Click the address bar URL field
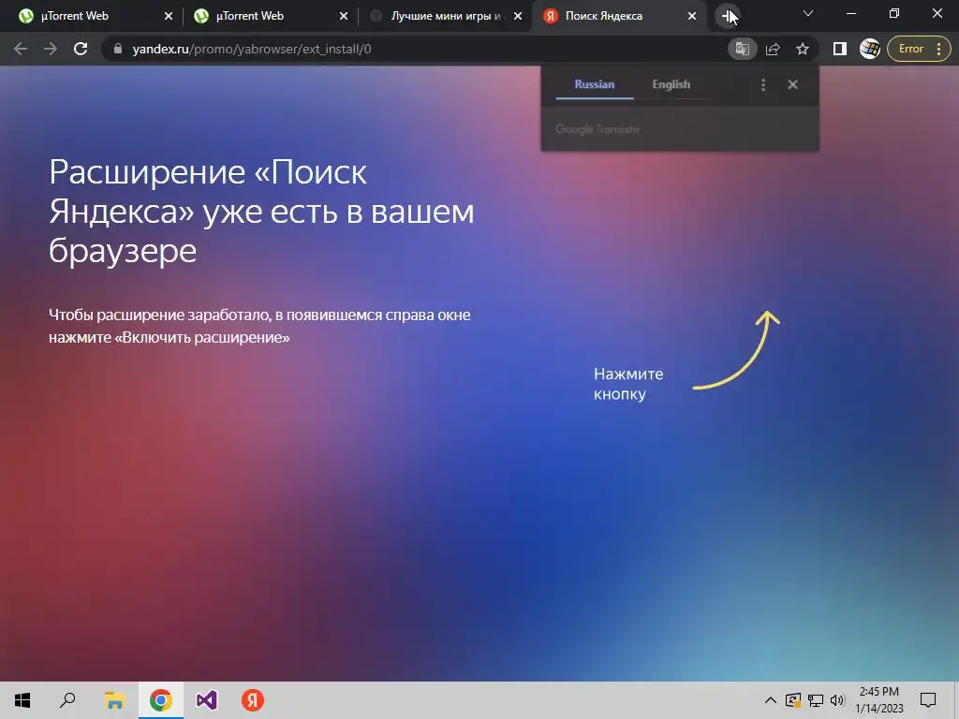Image resolution: width=959 pixels, height=719 pixels. [x=422, y=49]
